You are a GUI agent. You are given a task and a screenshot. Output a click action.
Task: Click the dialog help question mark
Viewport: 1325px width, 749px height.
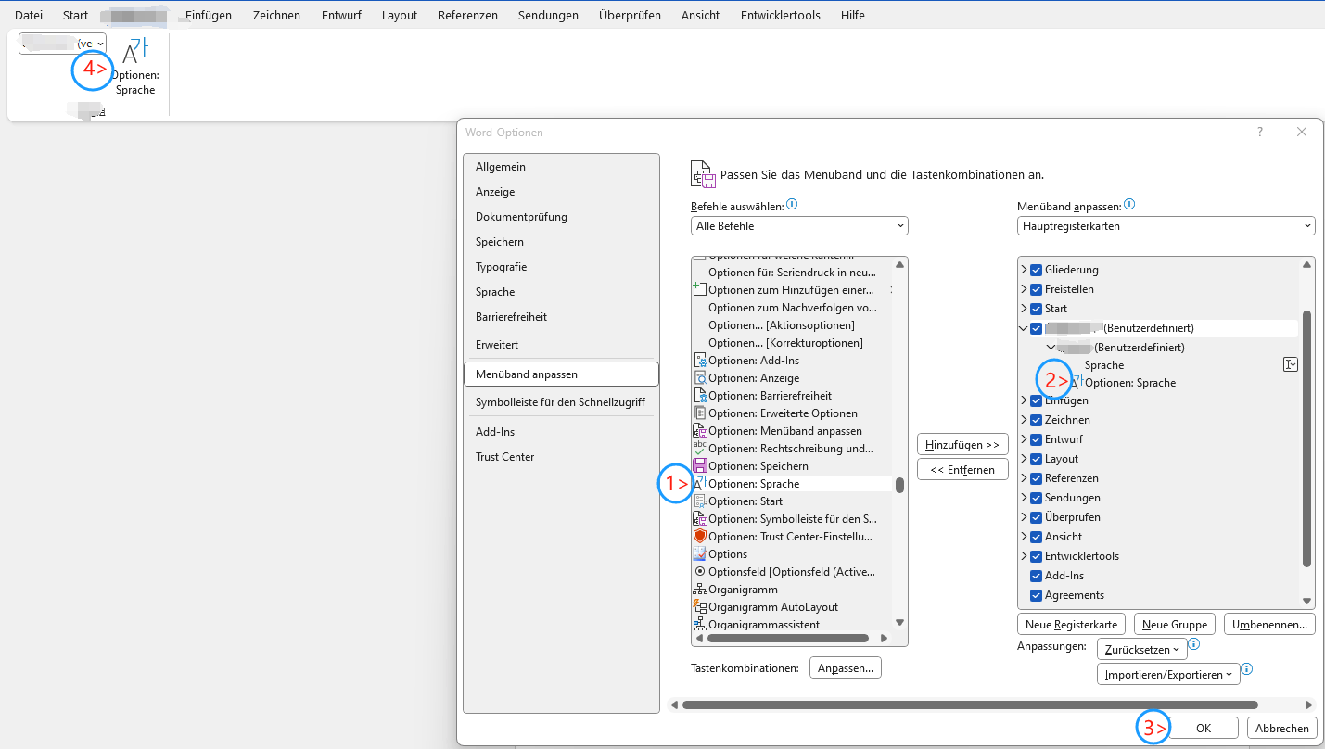pos(1260,133)
